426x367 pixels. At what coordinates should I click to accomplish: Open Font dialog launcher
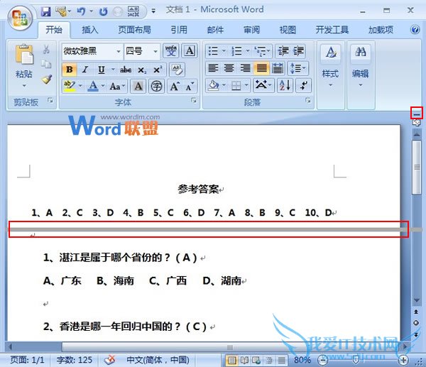coord(194,101)
